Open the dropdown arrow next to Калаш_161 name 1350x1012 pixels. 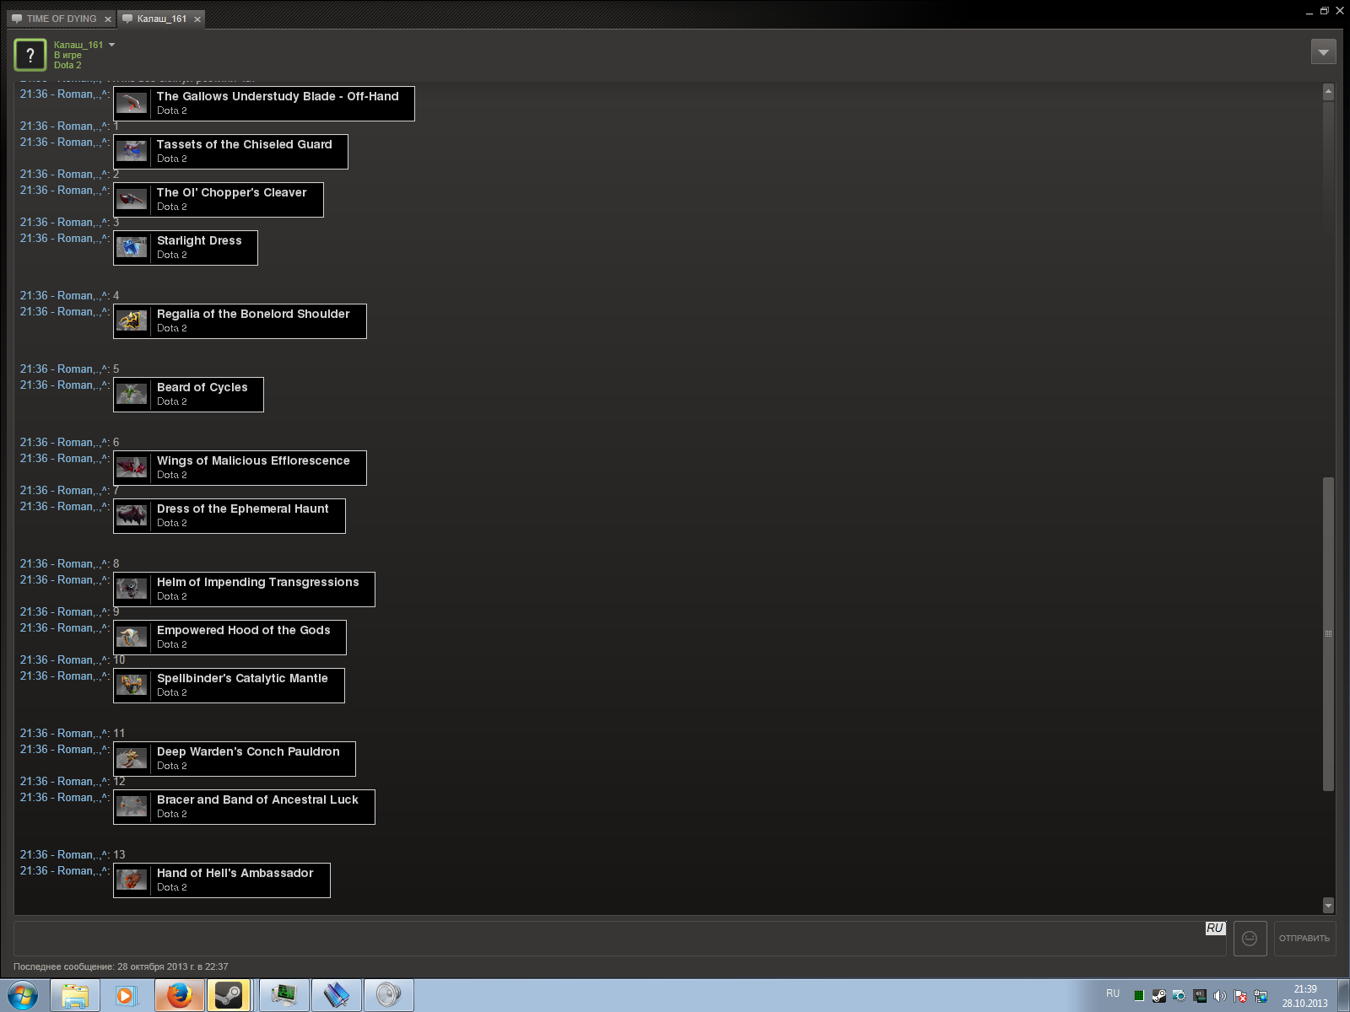[x=111, y=45]
